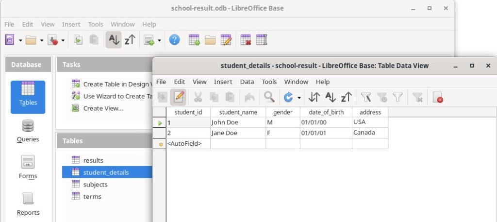This screenshot has height=222, width=497.
Task: Click the address cell containing Canada
Action: click(x=370, y=133)
